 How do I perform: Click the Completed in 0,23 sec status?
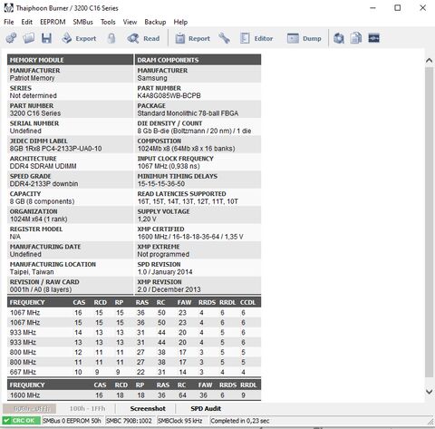tap(240, 421)
